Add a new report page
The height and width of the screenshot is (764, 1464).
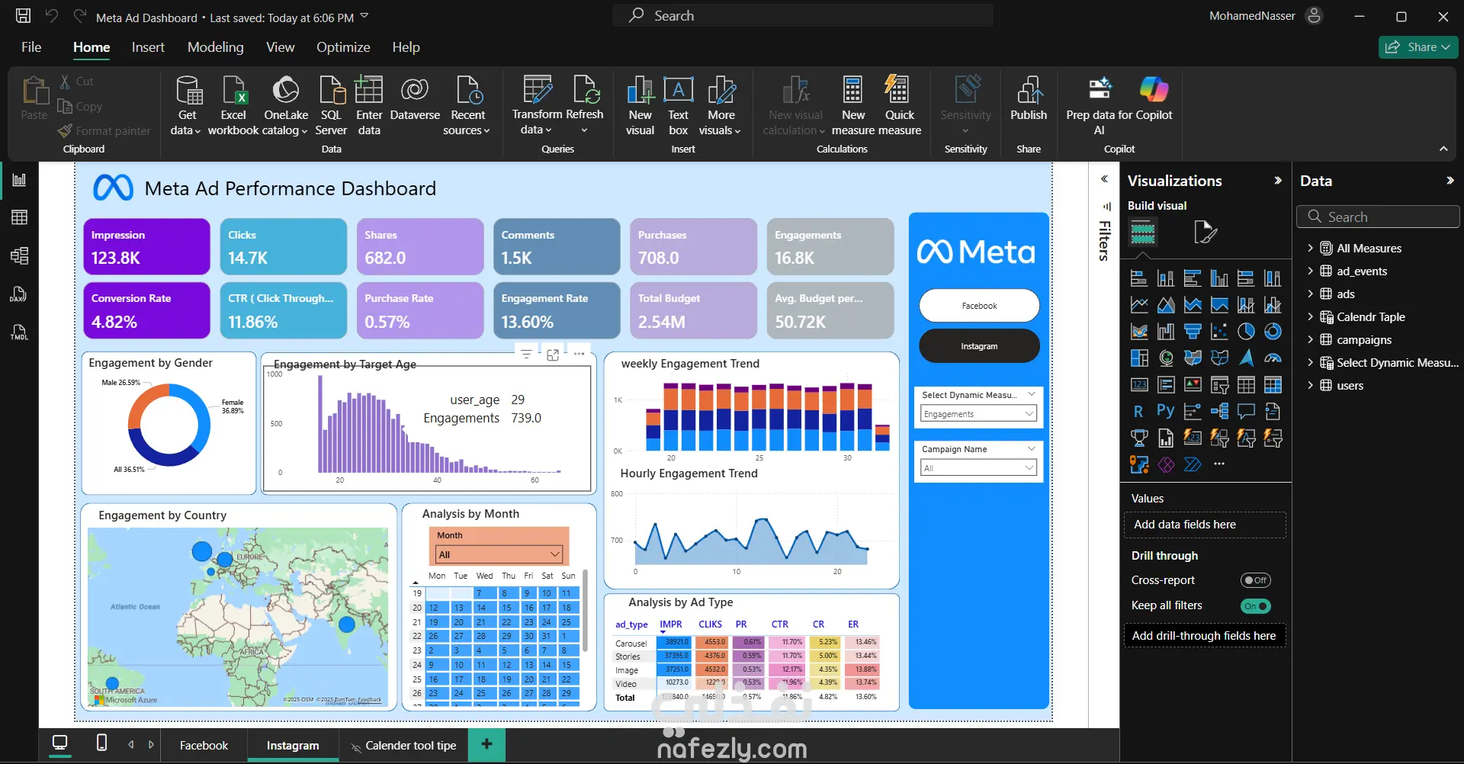click(486, 744)
